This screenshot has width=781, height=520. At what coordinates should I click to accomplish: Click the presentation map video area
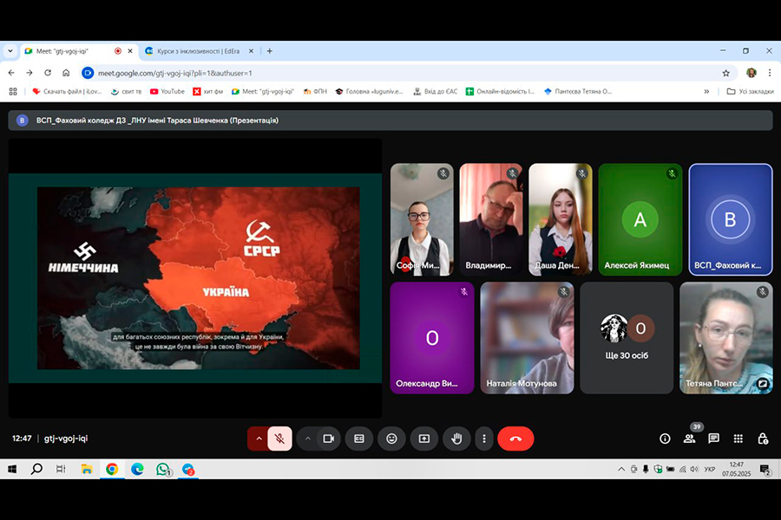click(x=198, y=278)
